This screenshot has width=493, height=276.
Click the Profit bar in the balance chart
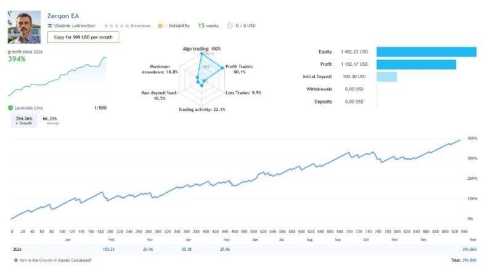pos(416,65)
